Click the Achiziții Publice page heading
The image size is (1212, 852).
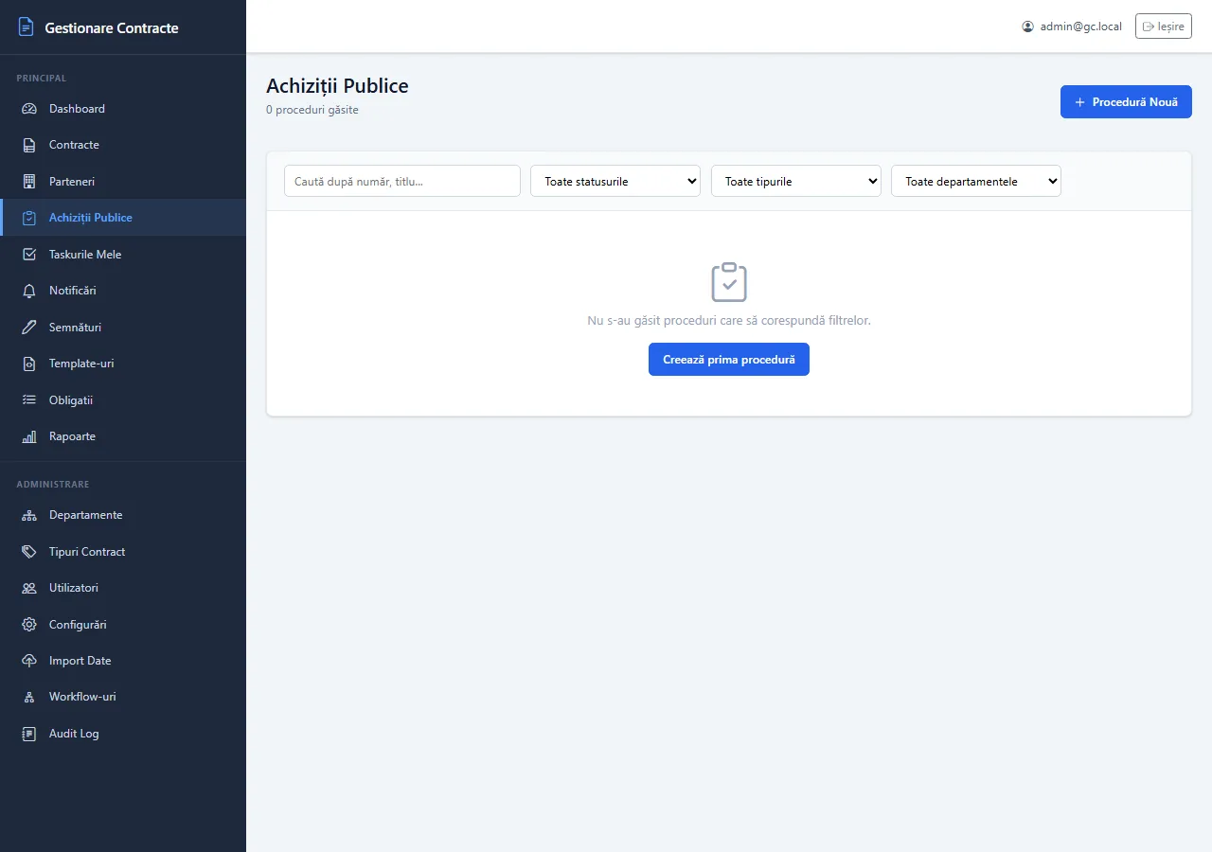click(x=337, y=86)
